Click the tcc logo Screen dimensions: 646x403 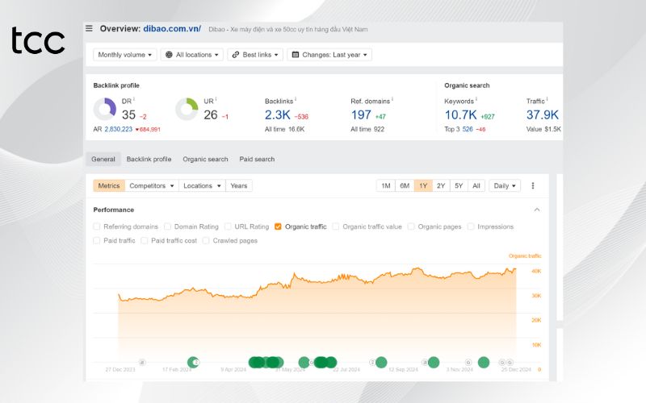coord(38,40)
